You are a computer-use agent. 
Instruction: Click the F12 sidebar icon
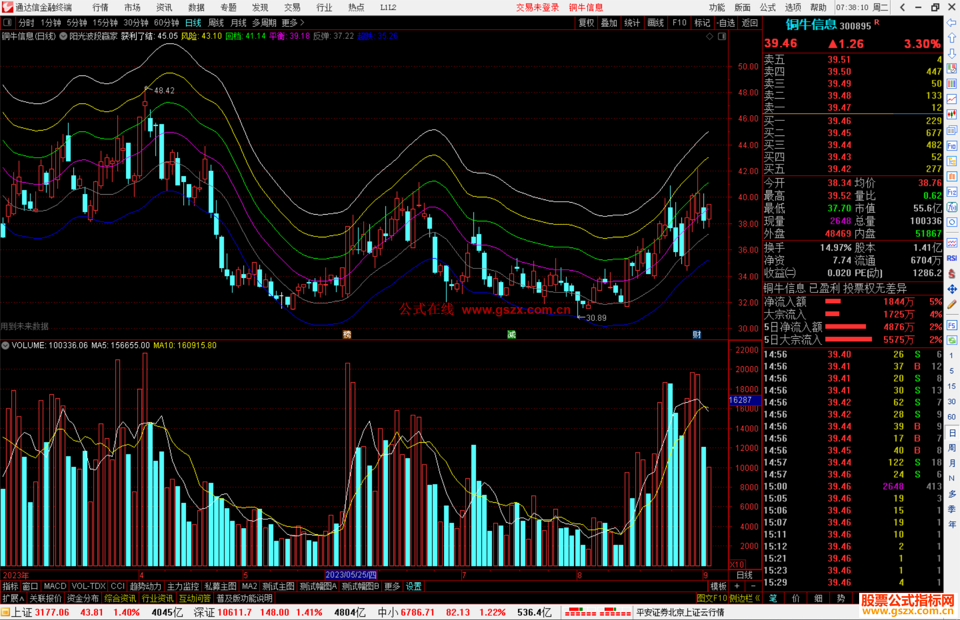click(952, 192)
